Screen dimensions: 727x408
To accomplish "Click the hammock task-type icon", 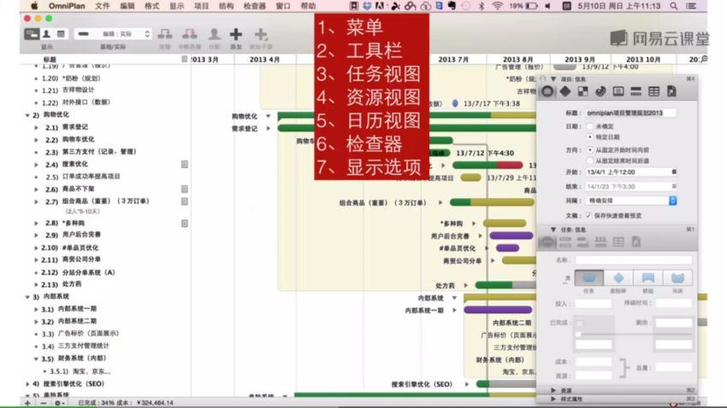I will click(x=677, y=277).
